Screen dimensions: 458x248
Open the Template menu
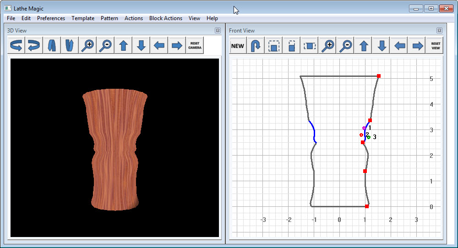[83, 18]
